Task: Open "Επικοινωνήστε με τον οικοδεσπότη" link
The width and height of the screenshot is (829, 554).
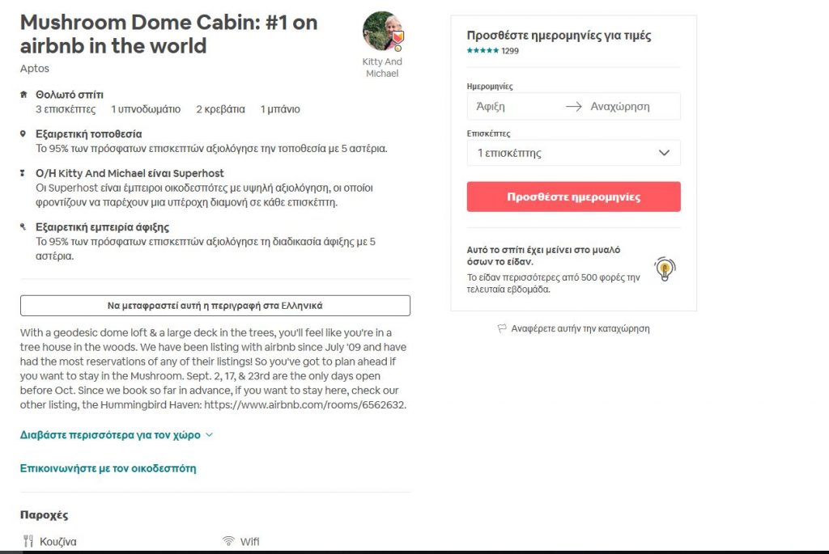Action: (108, 468)
